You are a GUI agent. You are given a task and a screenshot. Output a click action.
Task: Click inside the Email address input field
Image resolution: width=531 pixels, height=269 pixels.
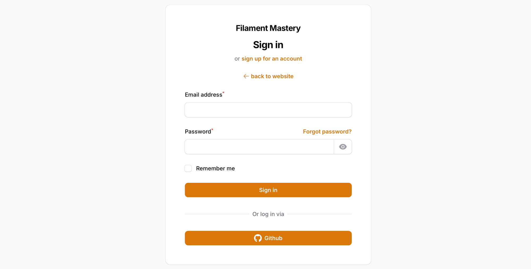point(268,110)
